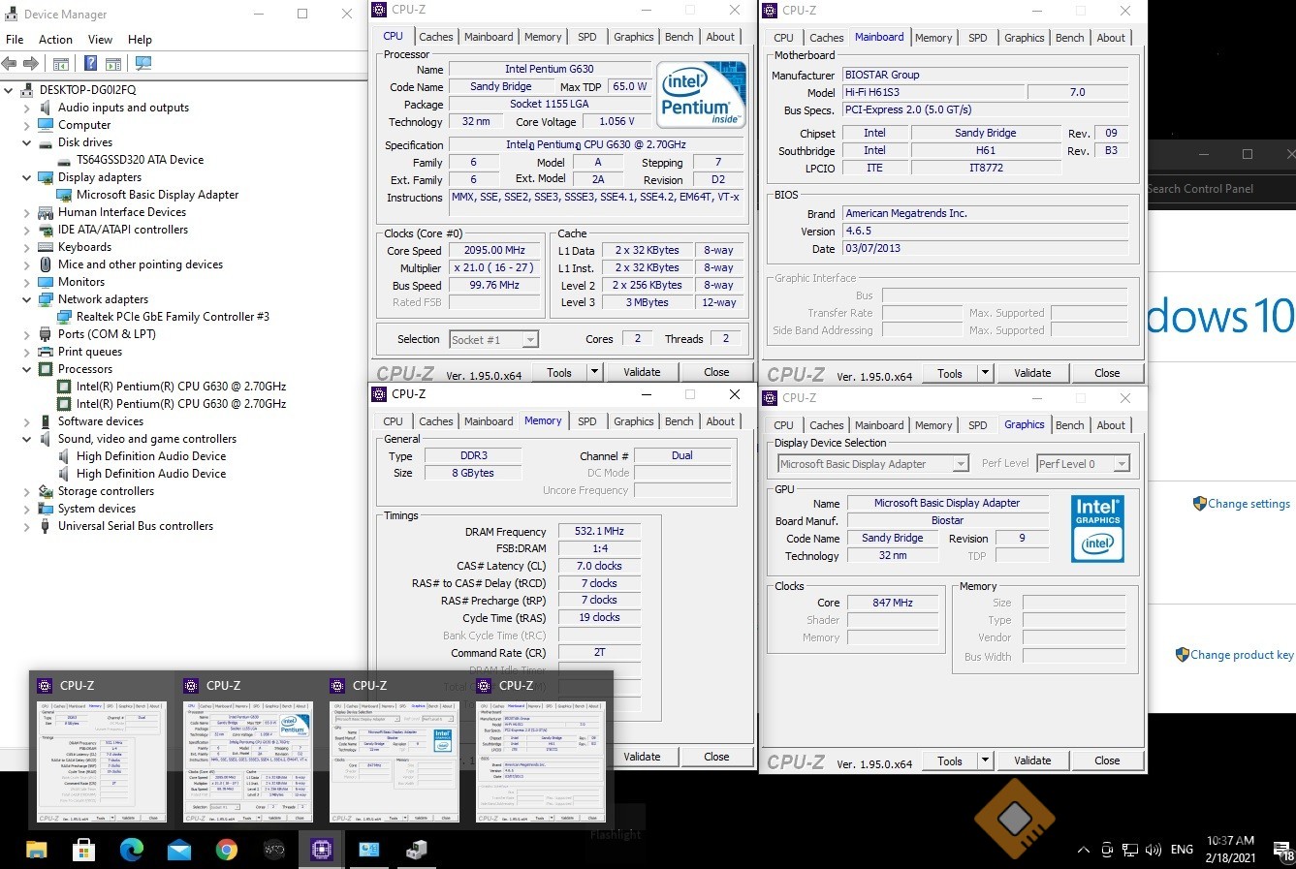Click the CPU-Z Memory window preview thumbnail
The height and width of the screenshot is (869, 1296).
coord(102,762)
